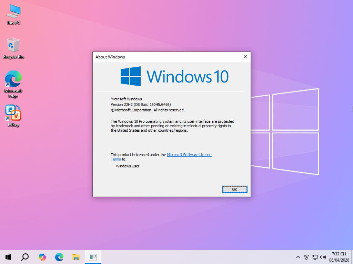Show hidden tray icons chevron
Image resolution: width=353 pixels, height=264 pixels.
tap(298, 257)
